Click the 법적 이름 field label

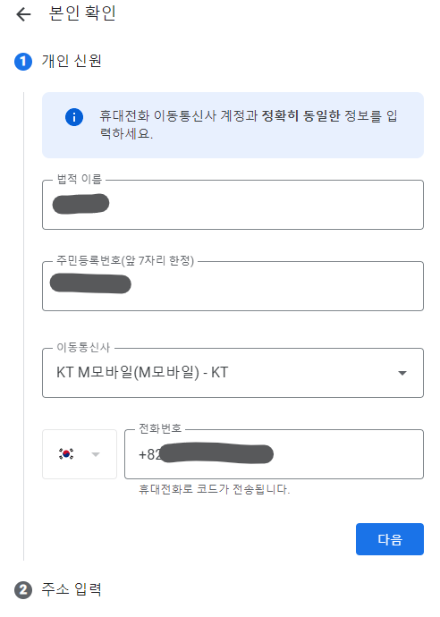[x=80, y=179]
